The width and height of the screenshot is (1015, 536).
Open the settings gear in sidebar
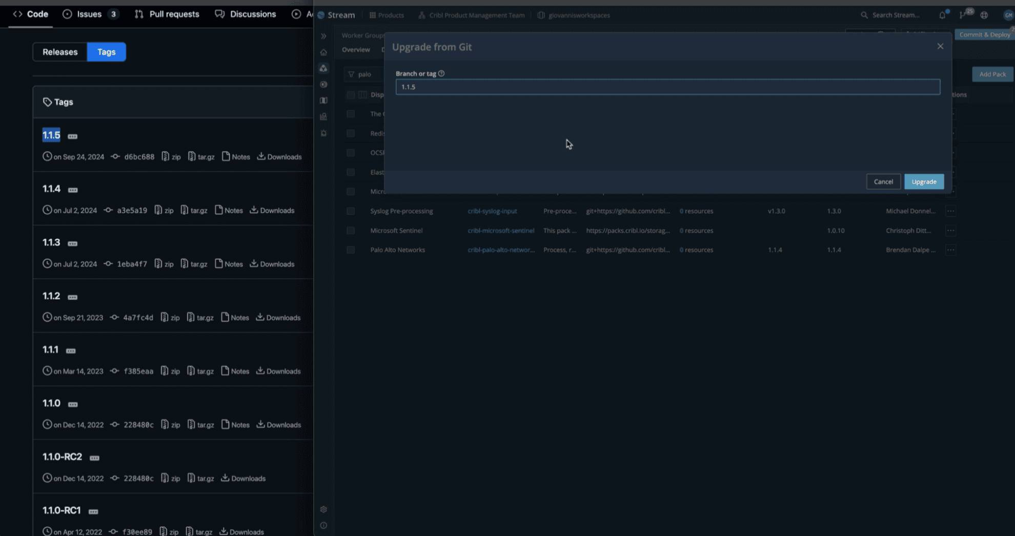(323, 509)
